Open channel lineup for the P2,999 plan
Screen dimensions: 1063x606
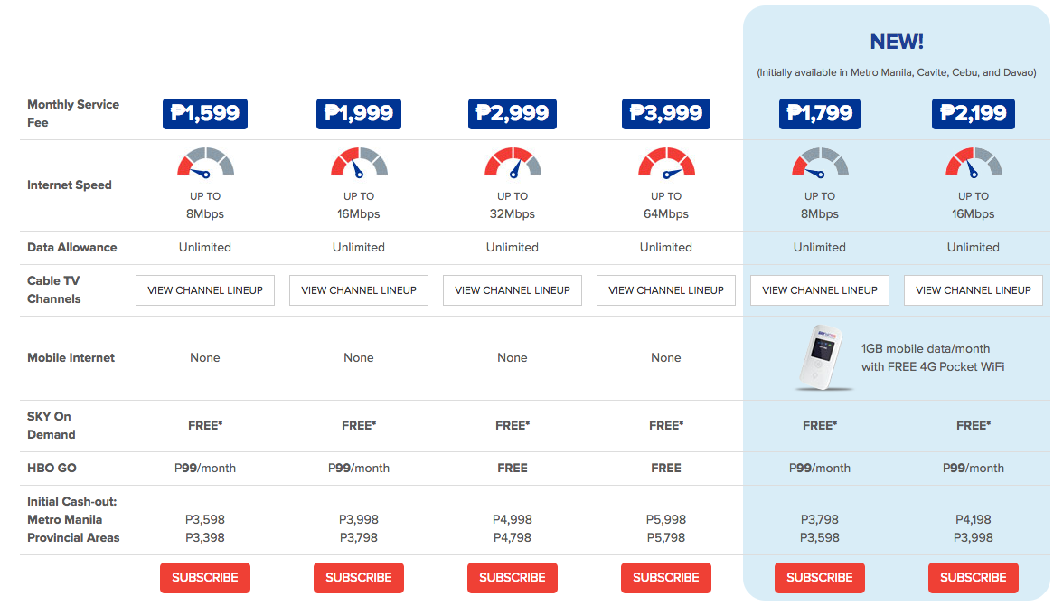tap(513, 290)
